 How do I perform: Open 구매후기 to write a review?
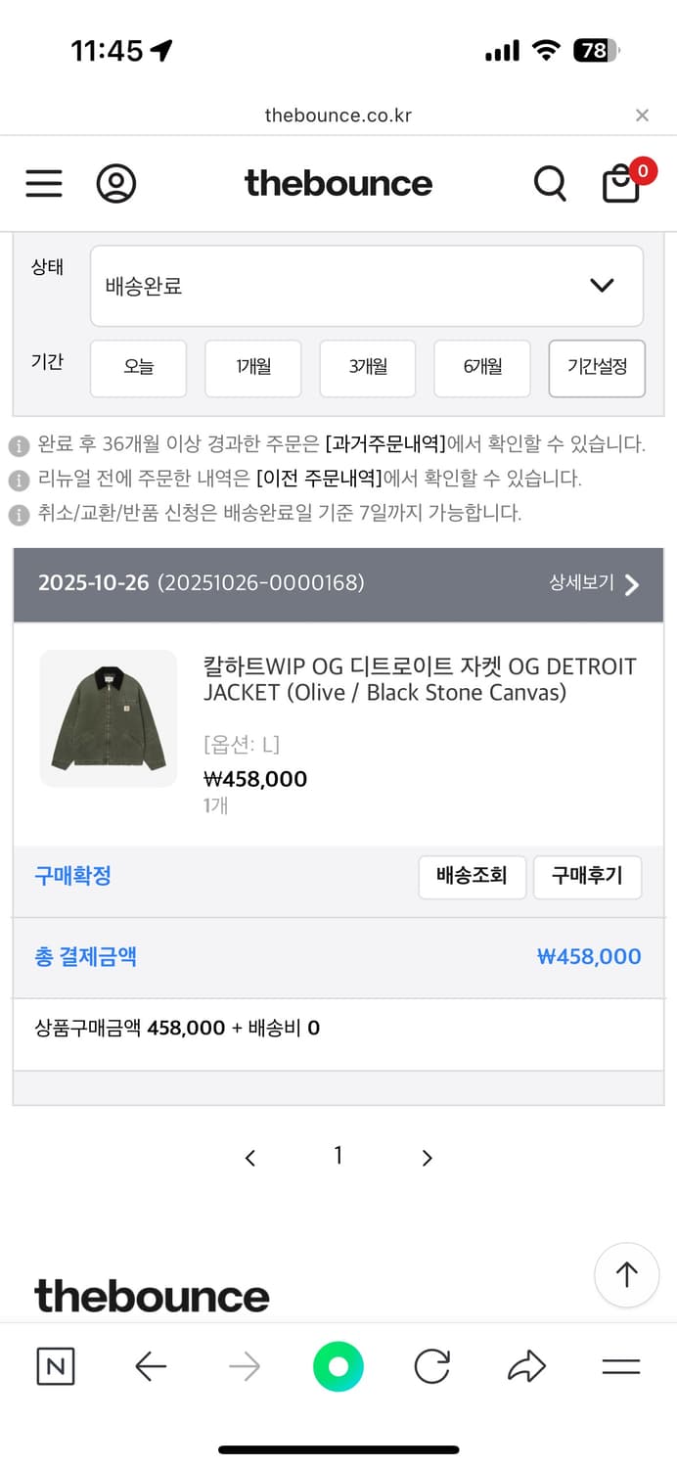coord(587,877)
